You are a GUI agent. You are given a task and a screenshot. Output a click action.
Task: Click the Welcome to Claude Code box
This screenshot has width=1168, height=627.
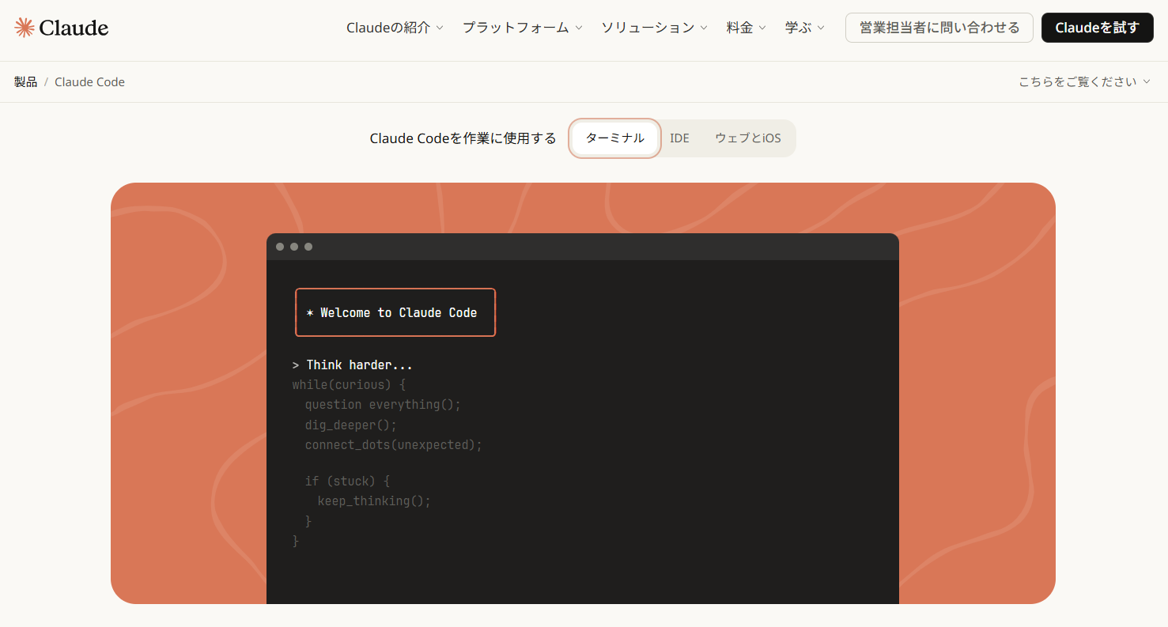(x=395, y=312)
